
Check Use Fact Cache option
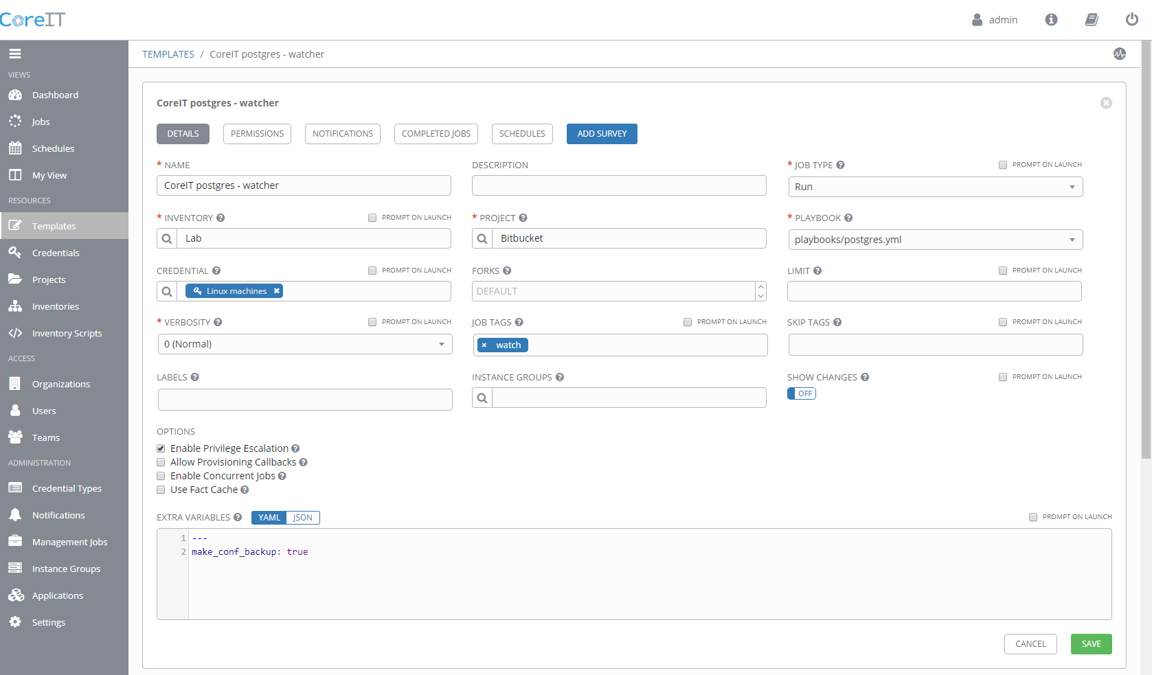click(161, 490)
